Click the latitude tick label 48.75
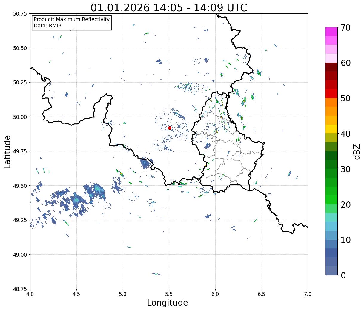 (x=20, y=289)
